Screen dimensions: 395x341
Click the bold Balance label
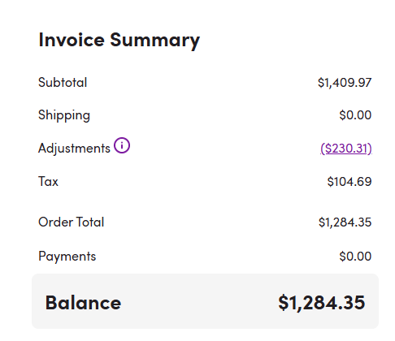(x=83, y=303)
